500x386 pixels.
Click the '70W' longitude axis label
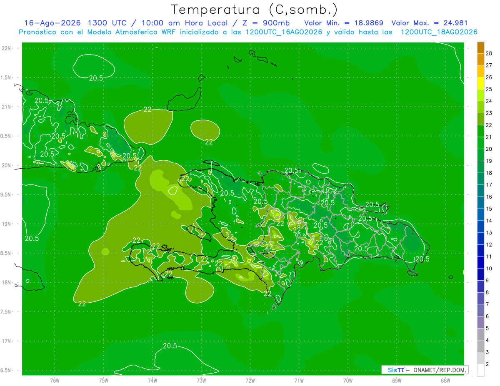348,380
